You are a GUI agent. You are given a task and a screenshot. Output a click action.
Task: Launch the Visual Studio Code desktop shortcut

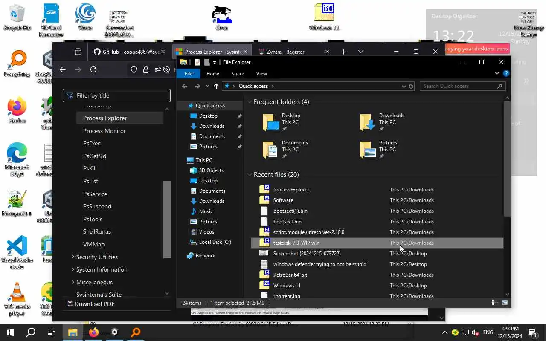17,253
